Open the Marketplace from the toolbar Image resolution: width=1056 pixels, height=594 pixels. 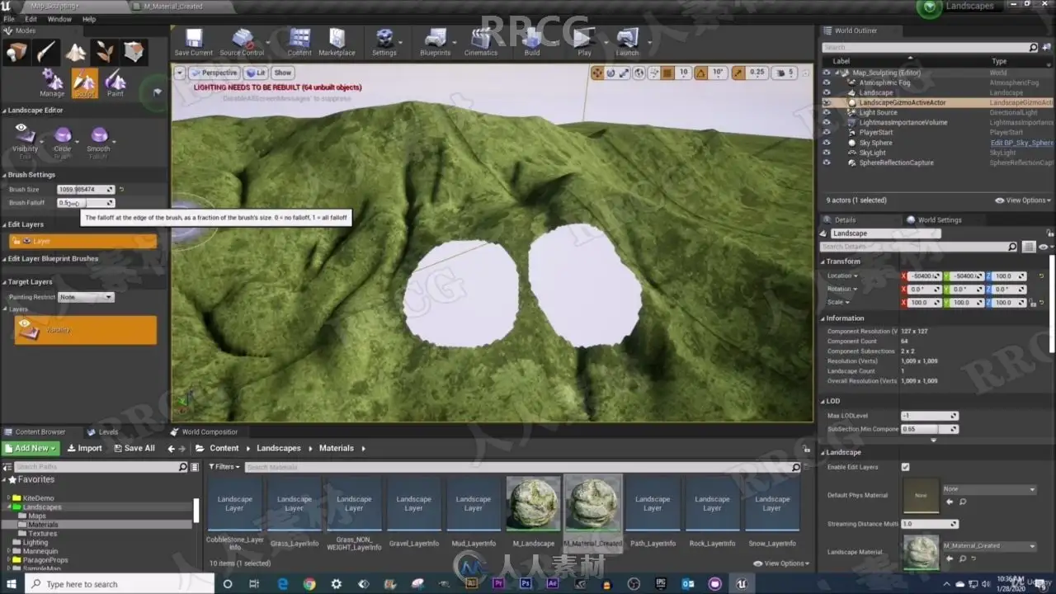337,40
